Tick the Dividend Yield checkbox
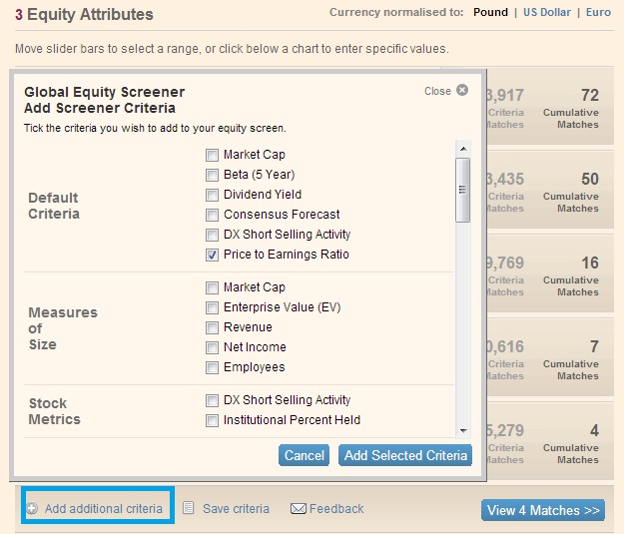 tap(212, 195)
